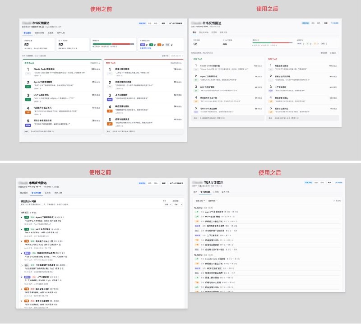361x324 pixels.
Task: Click the 负向 Top5 heading in upper 使用之后 screenshot
Action: [x=273, y=59]
